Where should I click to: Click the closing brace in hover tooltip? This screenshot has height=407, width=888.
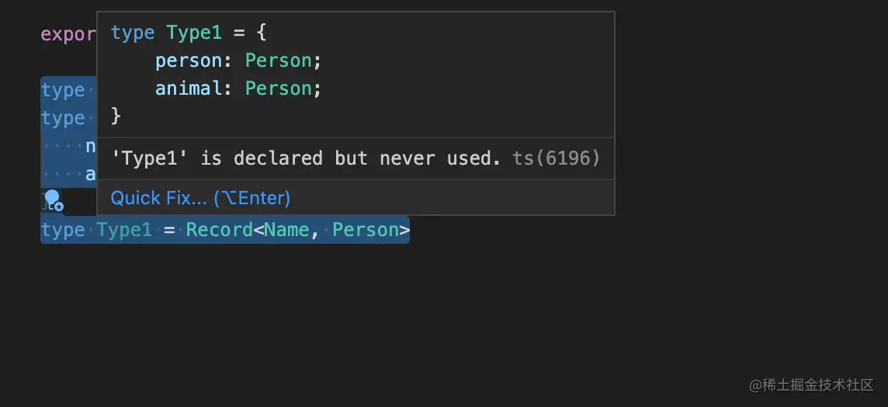click(116, 117)
